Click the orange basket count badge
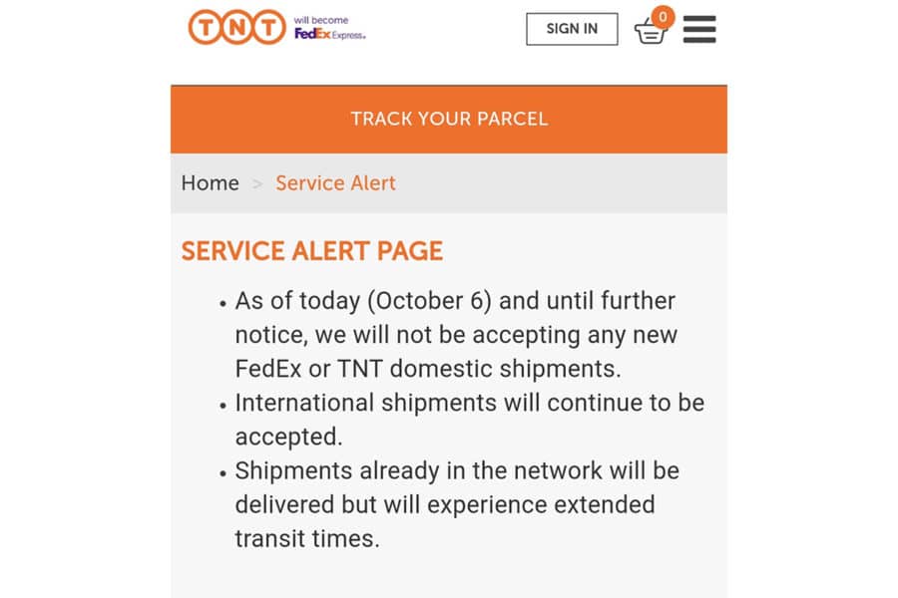The image size is (898, 598). tap(663, 17)
